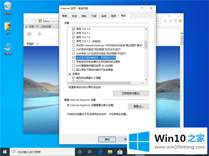The width and height of the screenshot is (209, 156).
Task: Open the This PC desktop icon
Action: pos(8,49)
